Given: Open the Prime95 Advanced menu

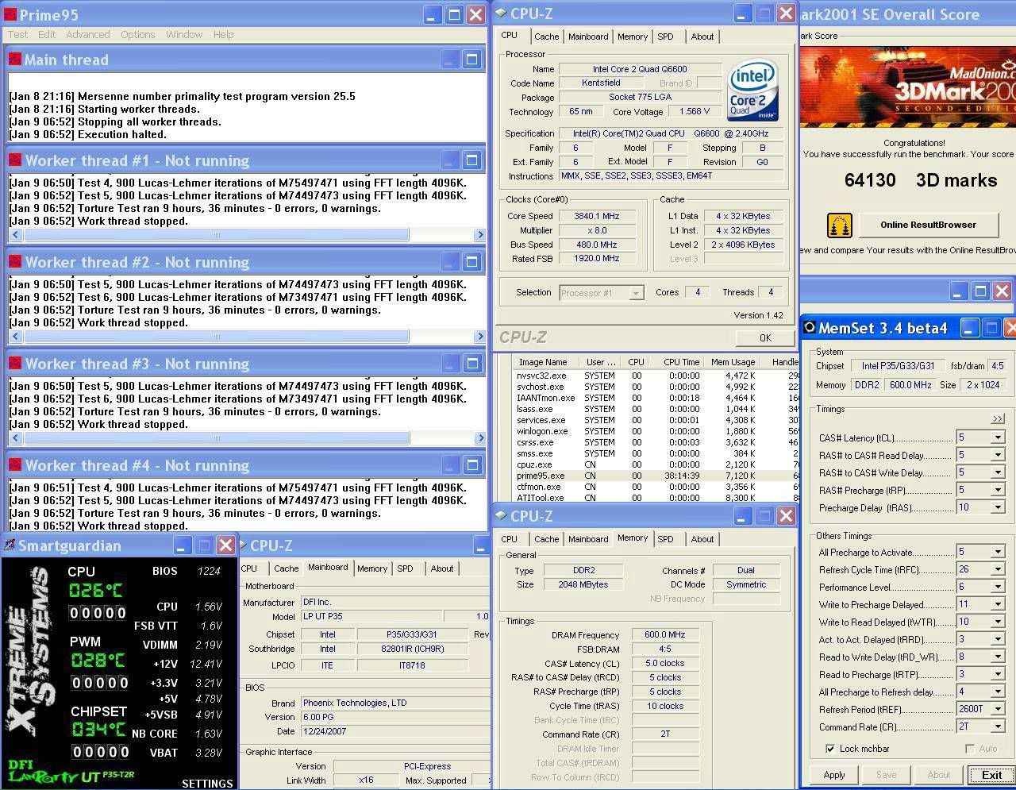Looking at the screenshot, I should click(88, 34).
